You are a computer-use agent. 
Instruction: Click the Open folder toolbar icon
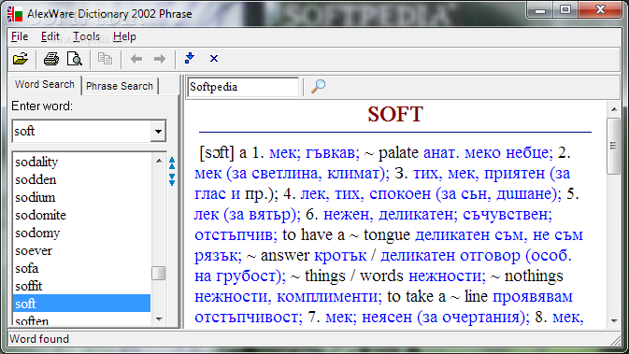point(21,59)
